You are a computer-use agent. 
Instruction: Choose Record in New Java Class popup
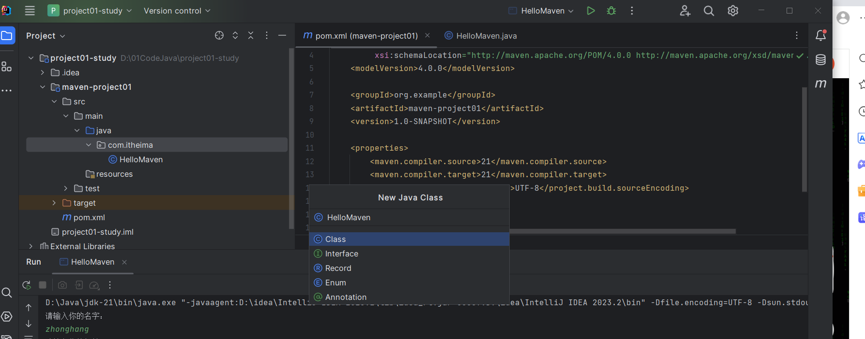click(410, 268)
